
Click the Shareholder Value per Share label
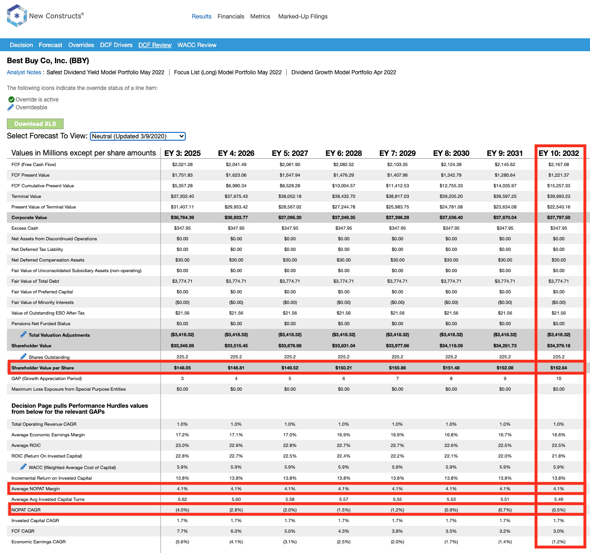[x=42, y=368]
